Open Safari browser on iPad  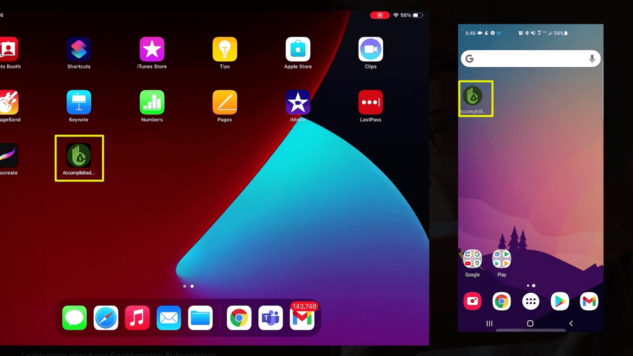105,318
